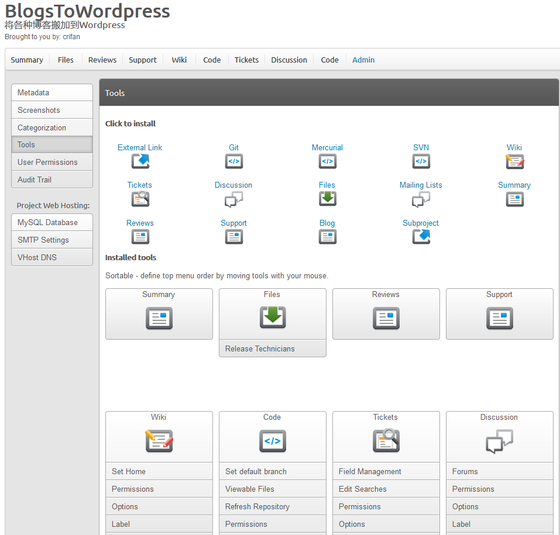Select the installed Wiki tool icon
The width and height of the screenshot is (560, 535).
159,441
